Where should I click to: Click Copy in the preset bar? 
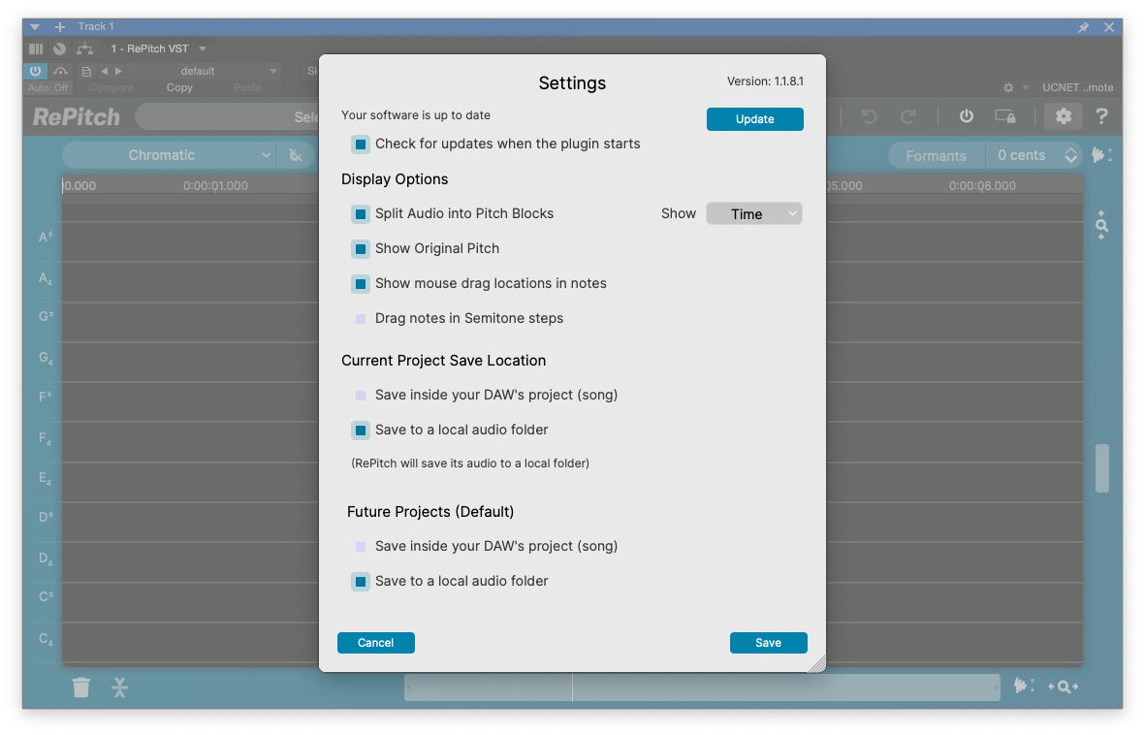pyautogui.click(x=179, y=87)
